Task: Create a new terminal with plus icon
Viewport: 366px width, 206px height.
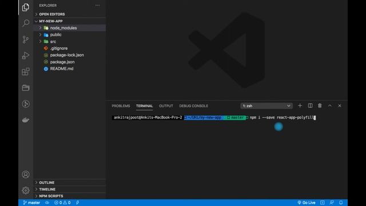Action: 300,106
